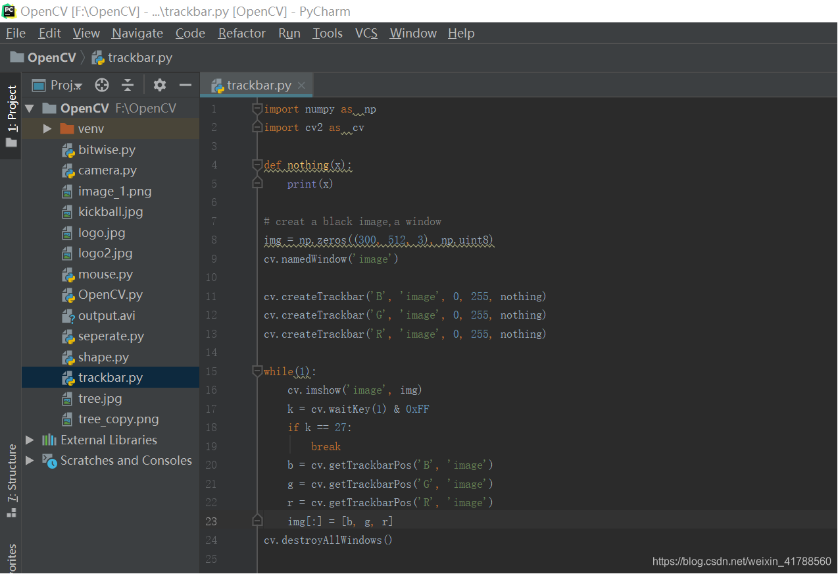Select trackbar.py in project tree
838x574 pixels.
point(111,378)
